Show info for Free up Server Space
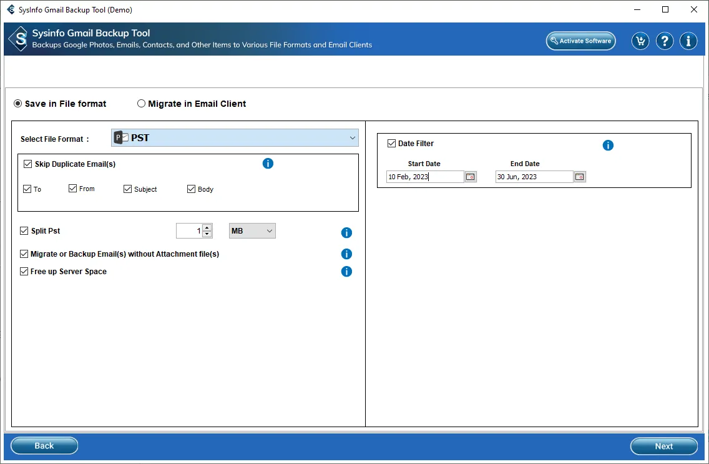The height and width of the screenshot is (464, 709). 346,272
